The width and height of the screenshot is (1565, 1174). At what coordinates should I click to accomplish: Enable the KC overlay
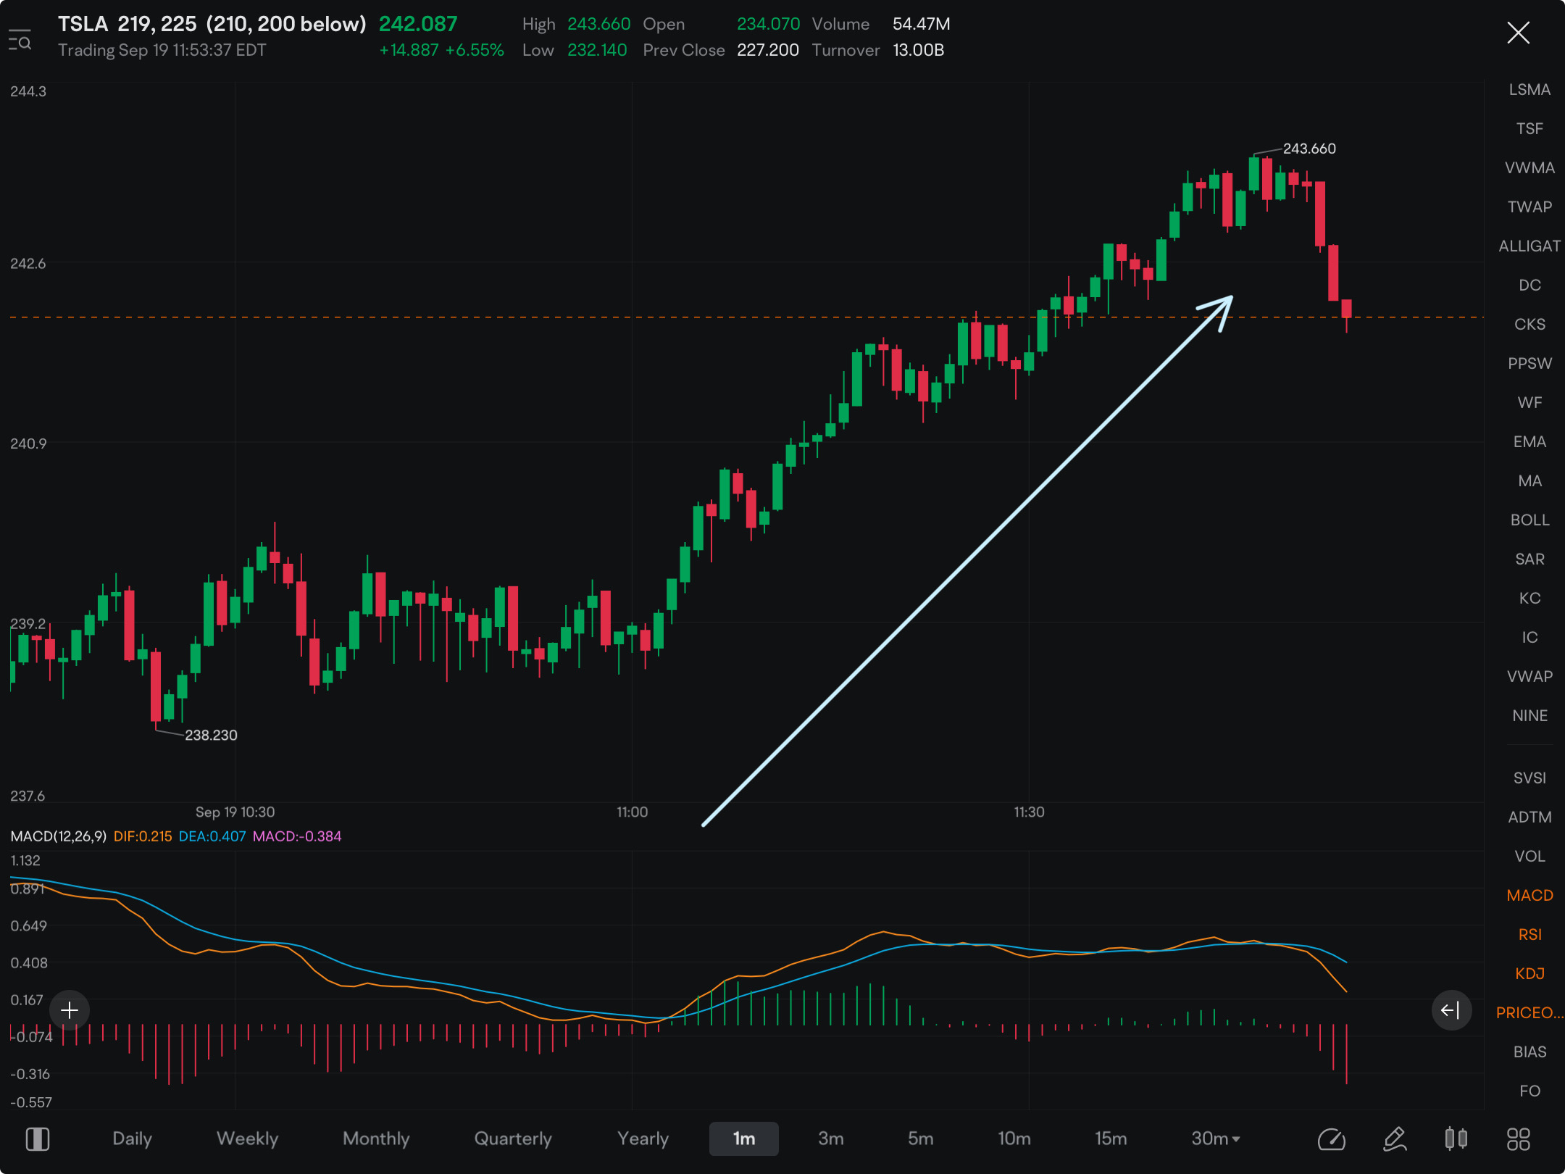(1529, 599)
